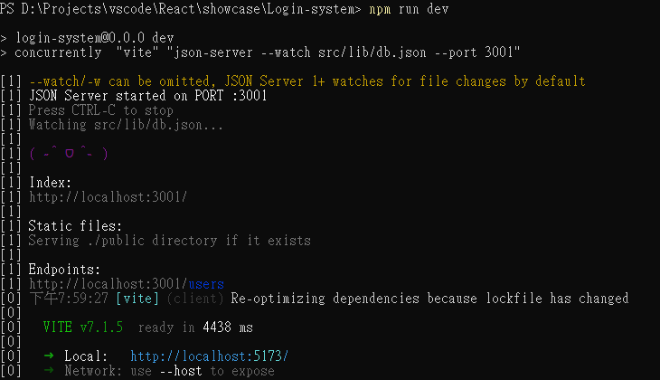The height and width of the screenshot is (380, 660).
Task: Click the yellow --watch/-w warning line
Action: [x=307, y=81]
